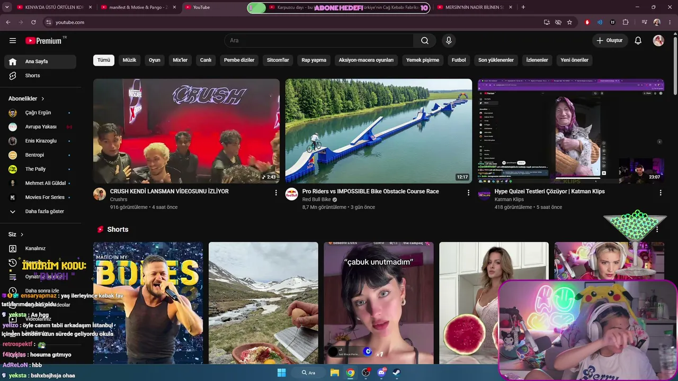Screen dimensions: 678x381
Task: Open the browser extensions puzzle icon
Action: click(x=626, y=22)
